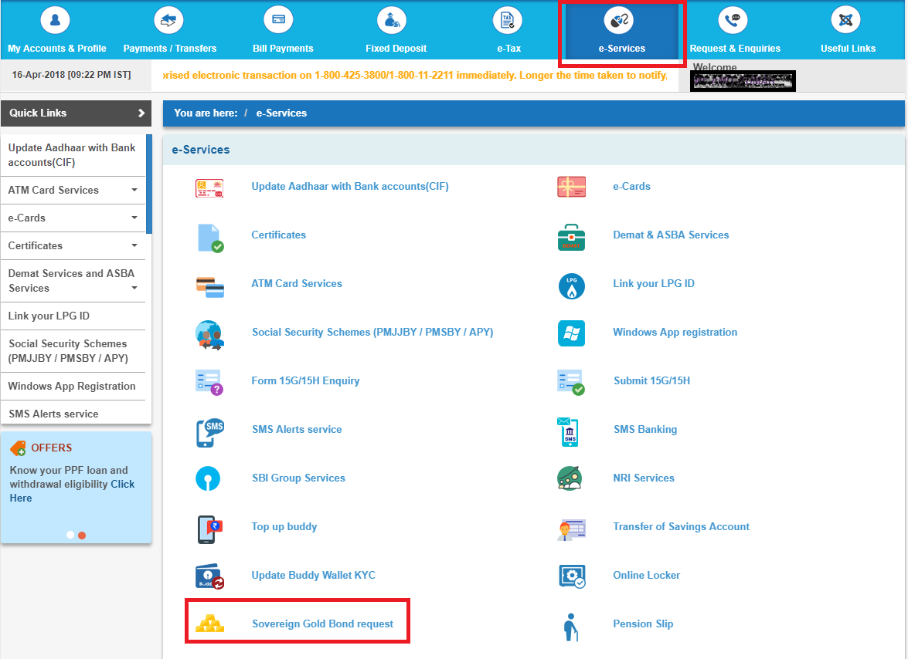The image size is (908, 659).
Task: Open the Pension Slip link
Action: [x=643, y=624]
